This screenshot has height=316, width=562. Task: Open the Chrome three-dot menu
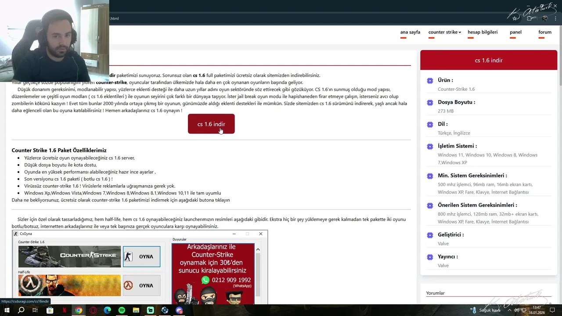pos(556,18)
